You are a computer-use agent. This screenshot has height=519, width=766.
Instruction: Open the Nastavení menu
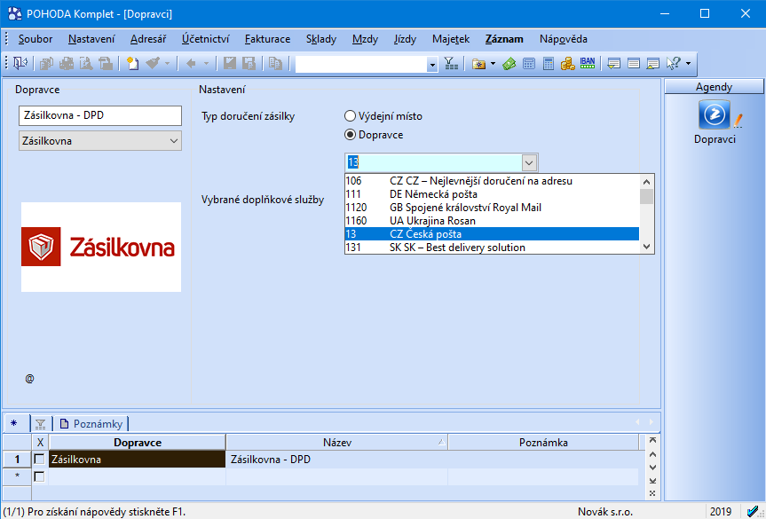[91, 39]
